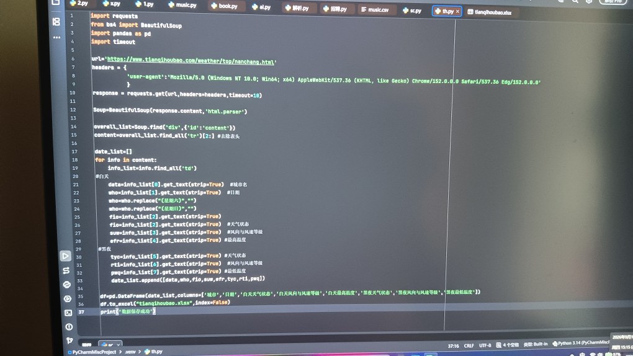Switch to the x.py tab
633x356 pixels.
(x=112, y=3)
